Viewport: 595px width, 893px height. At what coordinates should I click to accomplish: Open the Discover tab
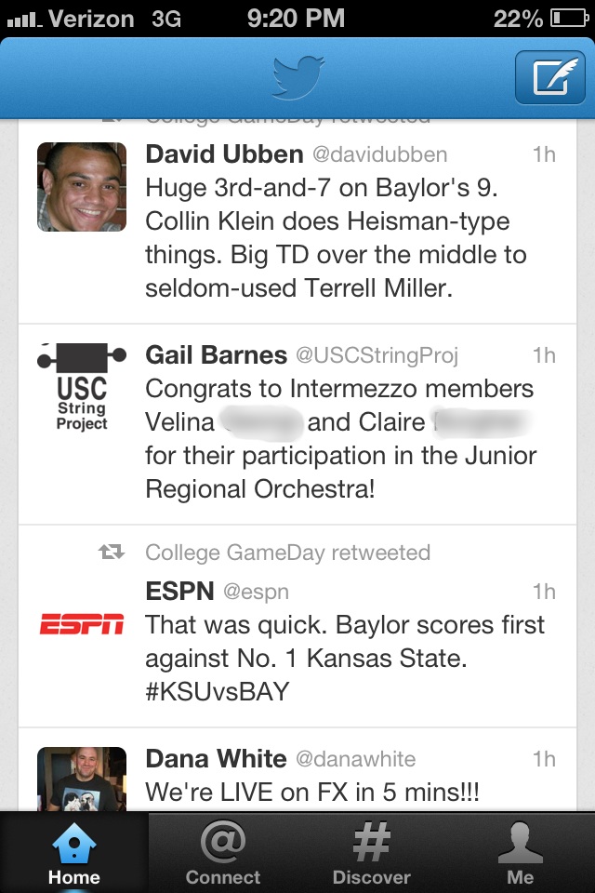372,854
